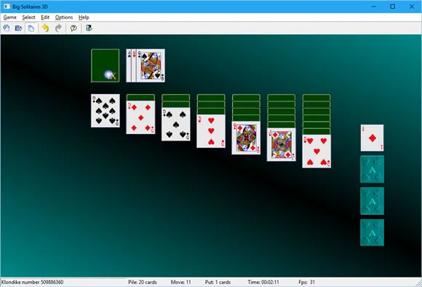
Task: Select the 5 of spades card
Action: coord(176,124)
